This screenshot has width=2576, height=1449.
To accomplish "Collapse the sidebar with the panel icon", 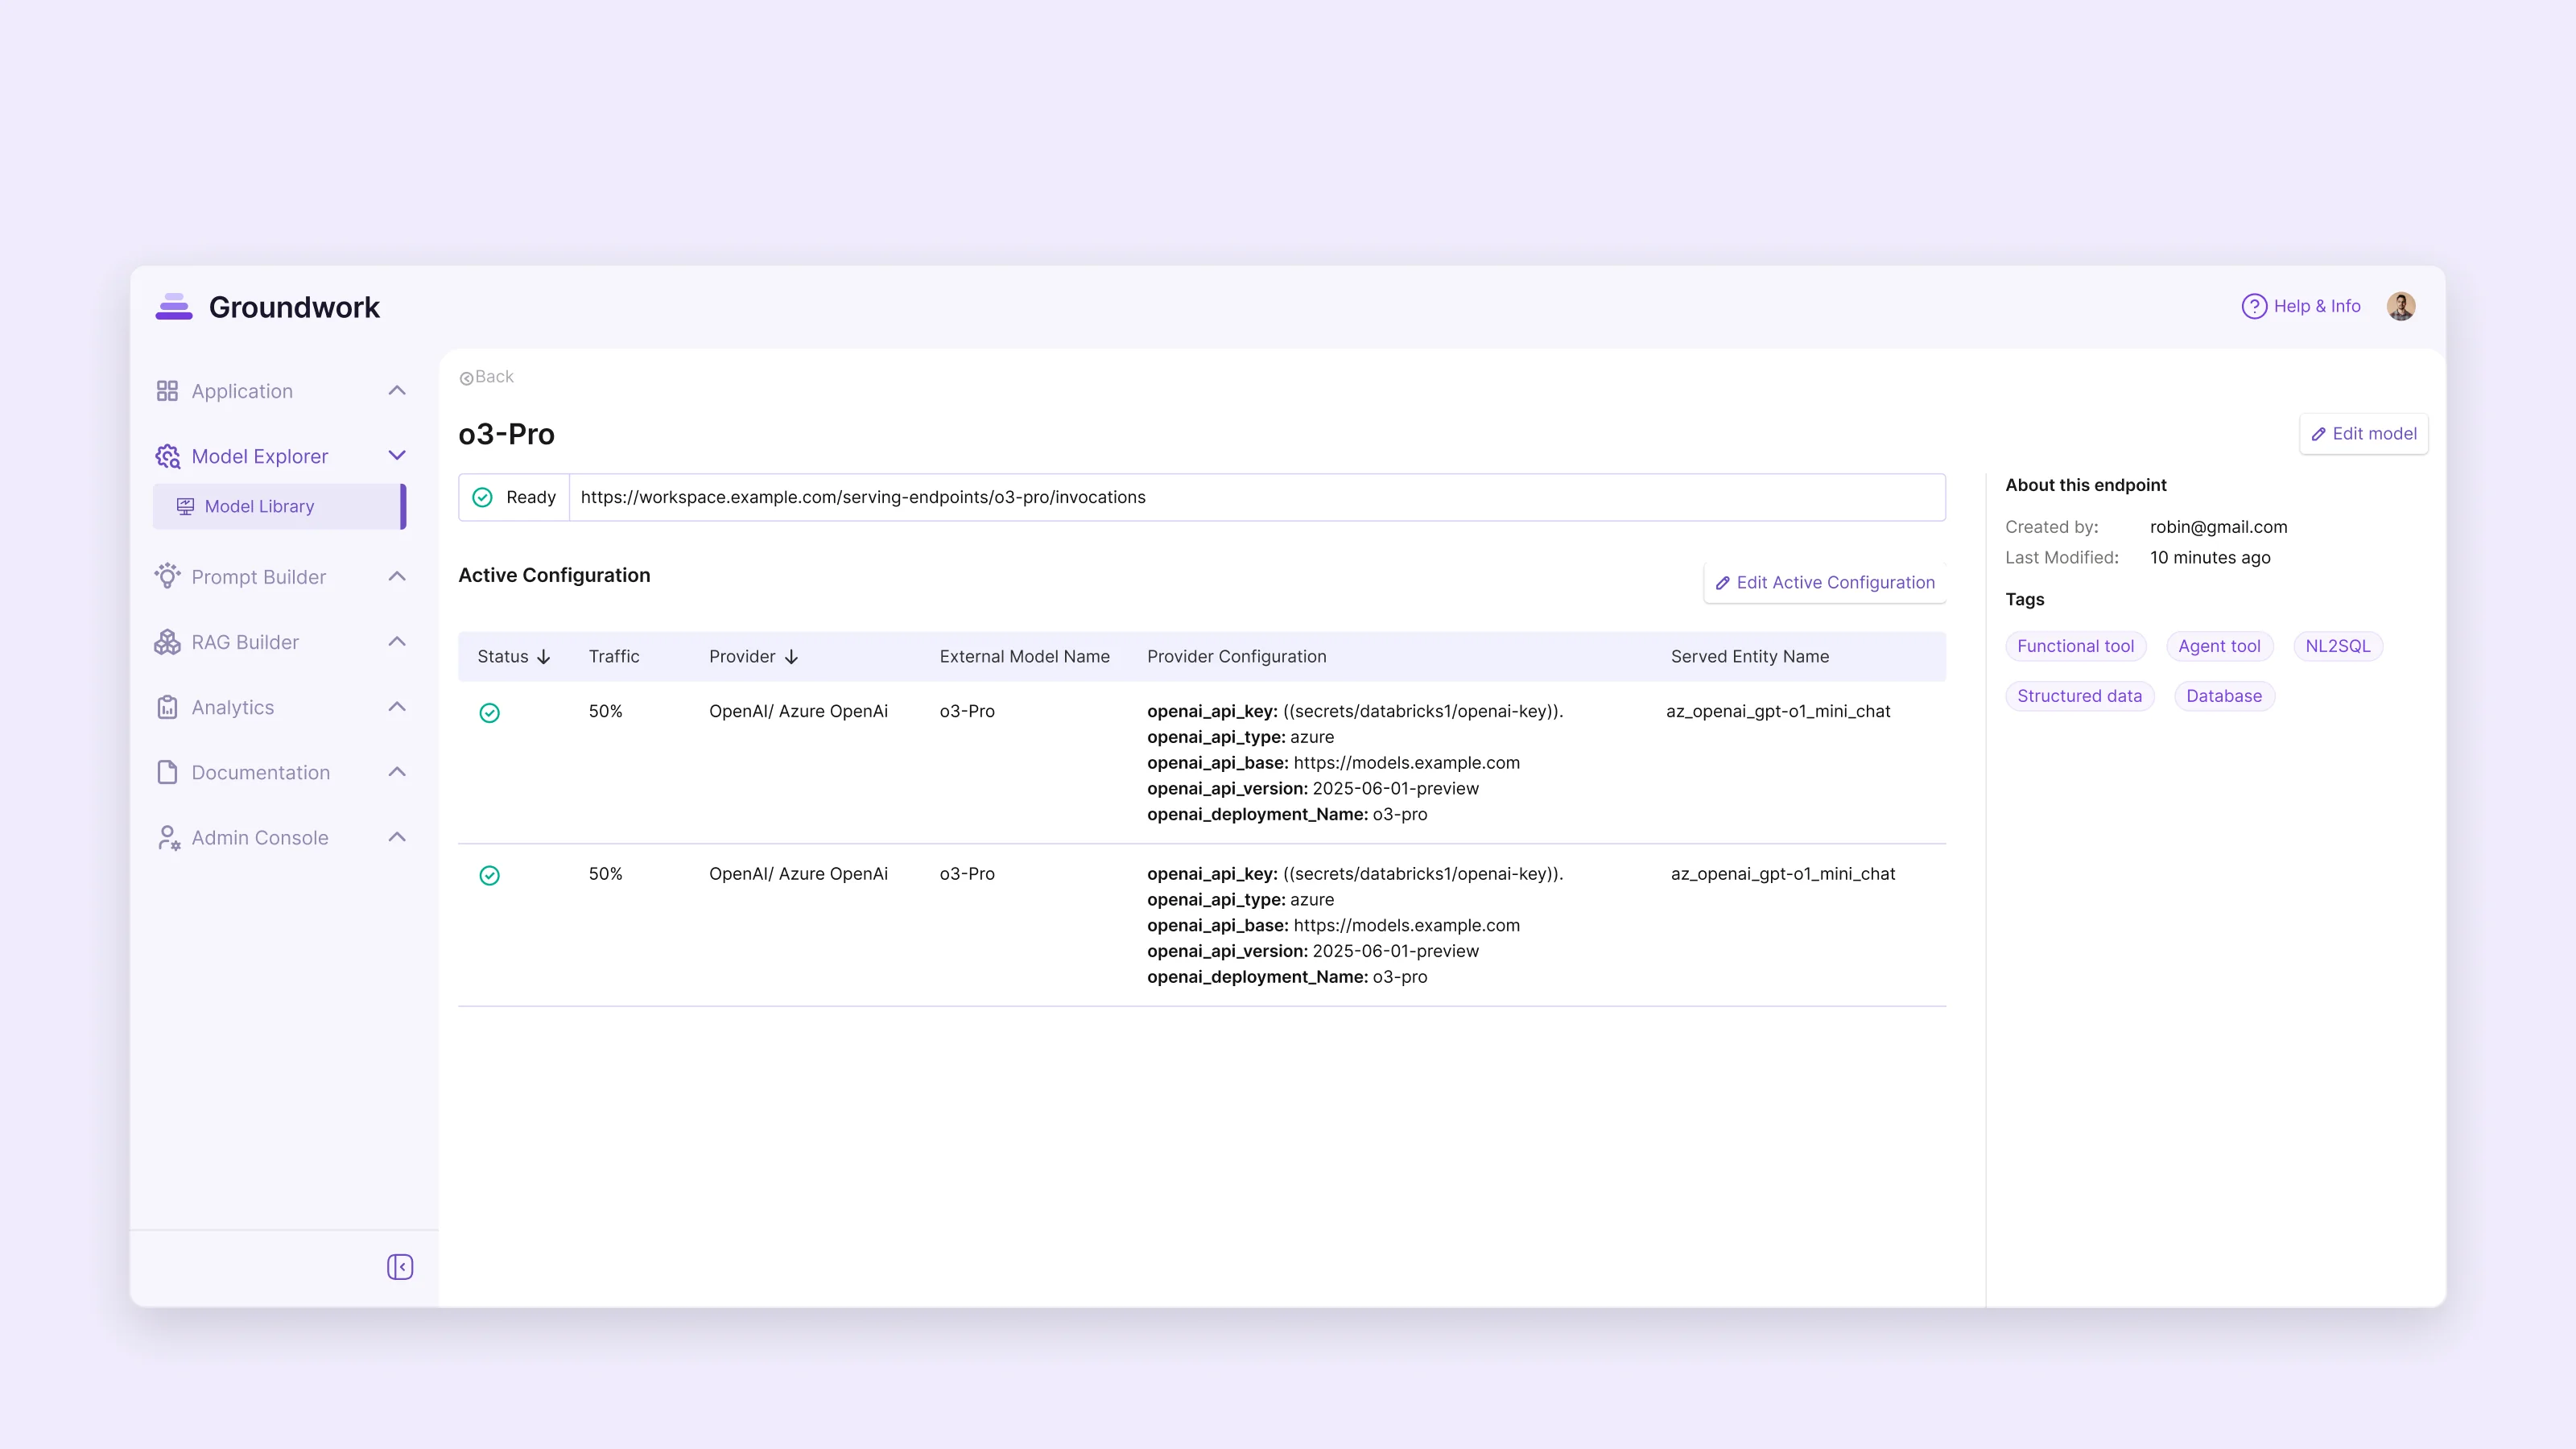I will [x=400, y=1267].
